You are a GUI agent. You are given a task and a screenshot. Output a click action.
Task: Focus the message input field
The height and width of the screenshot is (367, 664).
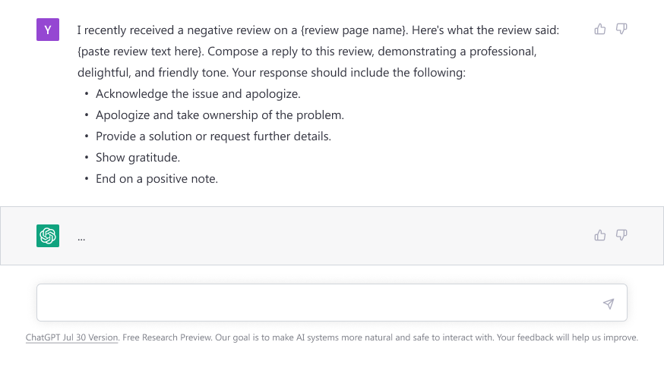pyautogui.click(x=319, y=303)
